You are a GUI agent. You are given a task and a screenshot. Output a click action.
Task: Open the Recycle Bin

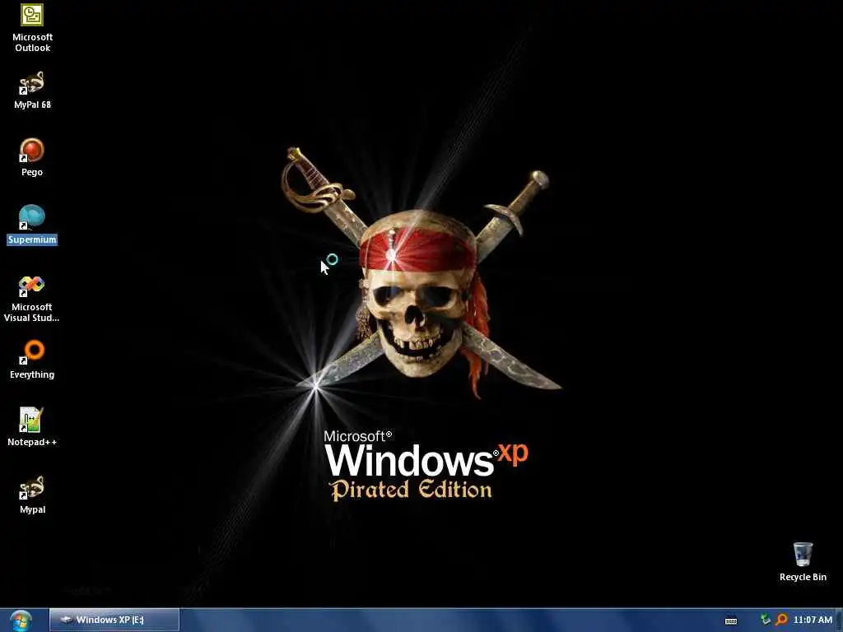coord(803,561)
